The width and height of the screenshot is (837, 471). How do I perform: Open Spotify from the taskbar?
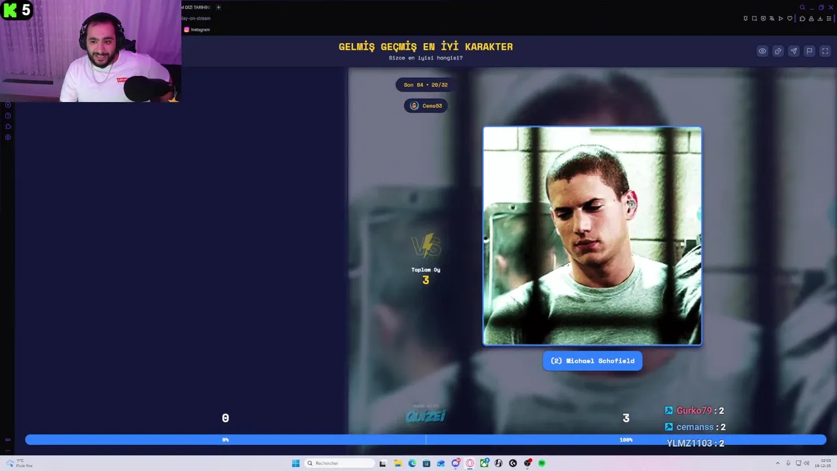pos(541,463)
